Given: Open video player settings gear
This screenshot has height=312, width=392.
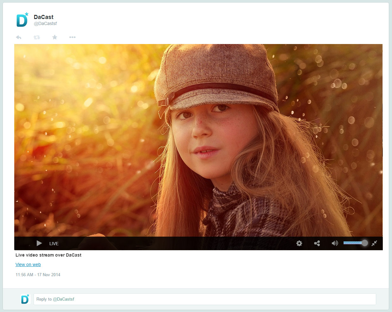Looking at the screenshot, I should (x=299, y=243).
